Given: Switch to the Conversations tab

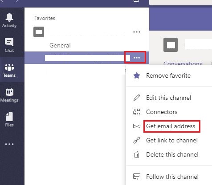Looking at the screenshot, I should tap(183, 63).
